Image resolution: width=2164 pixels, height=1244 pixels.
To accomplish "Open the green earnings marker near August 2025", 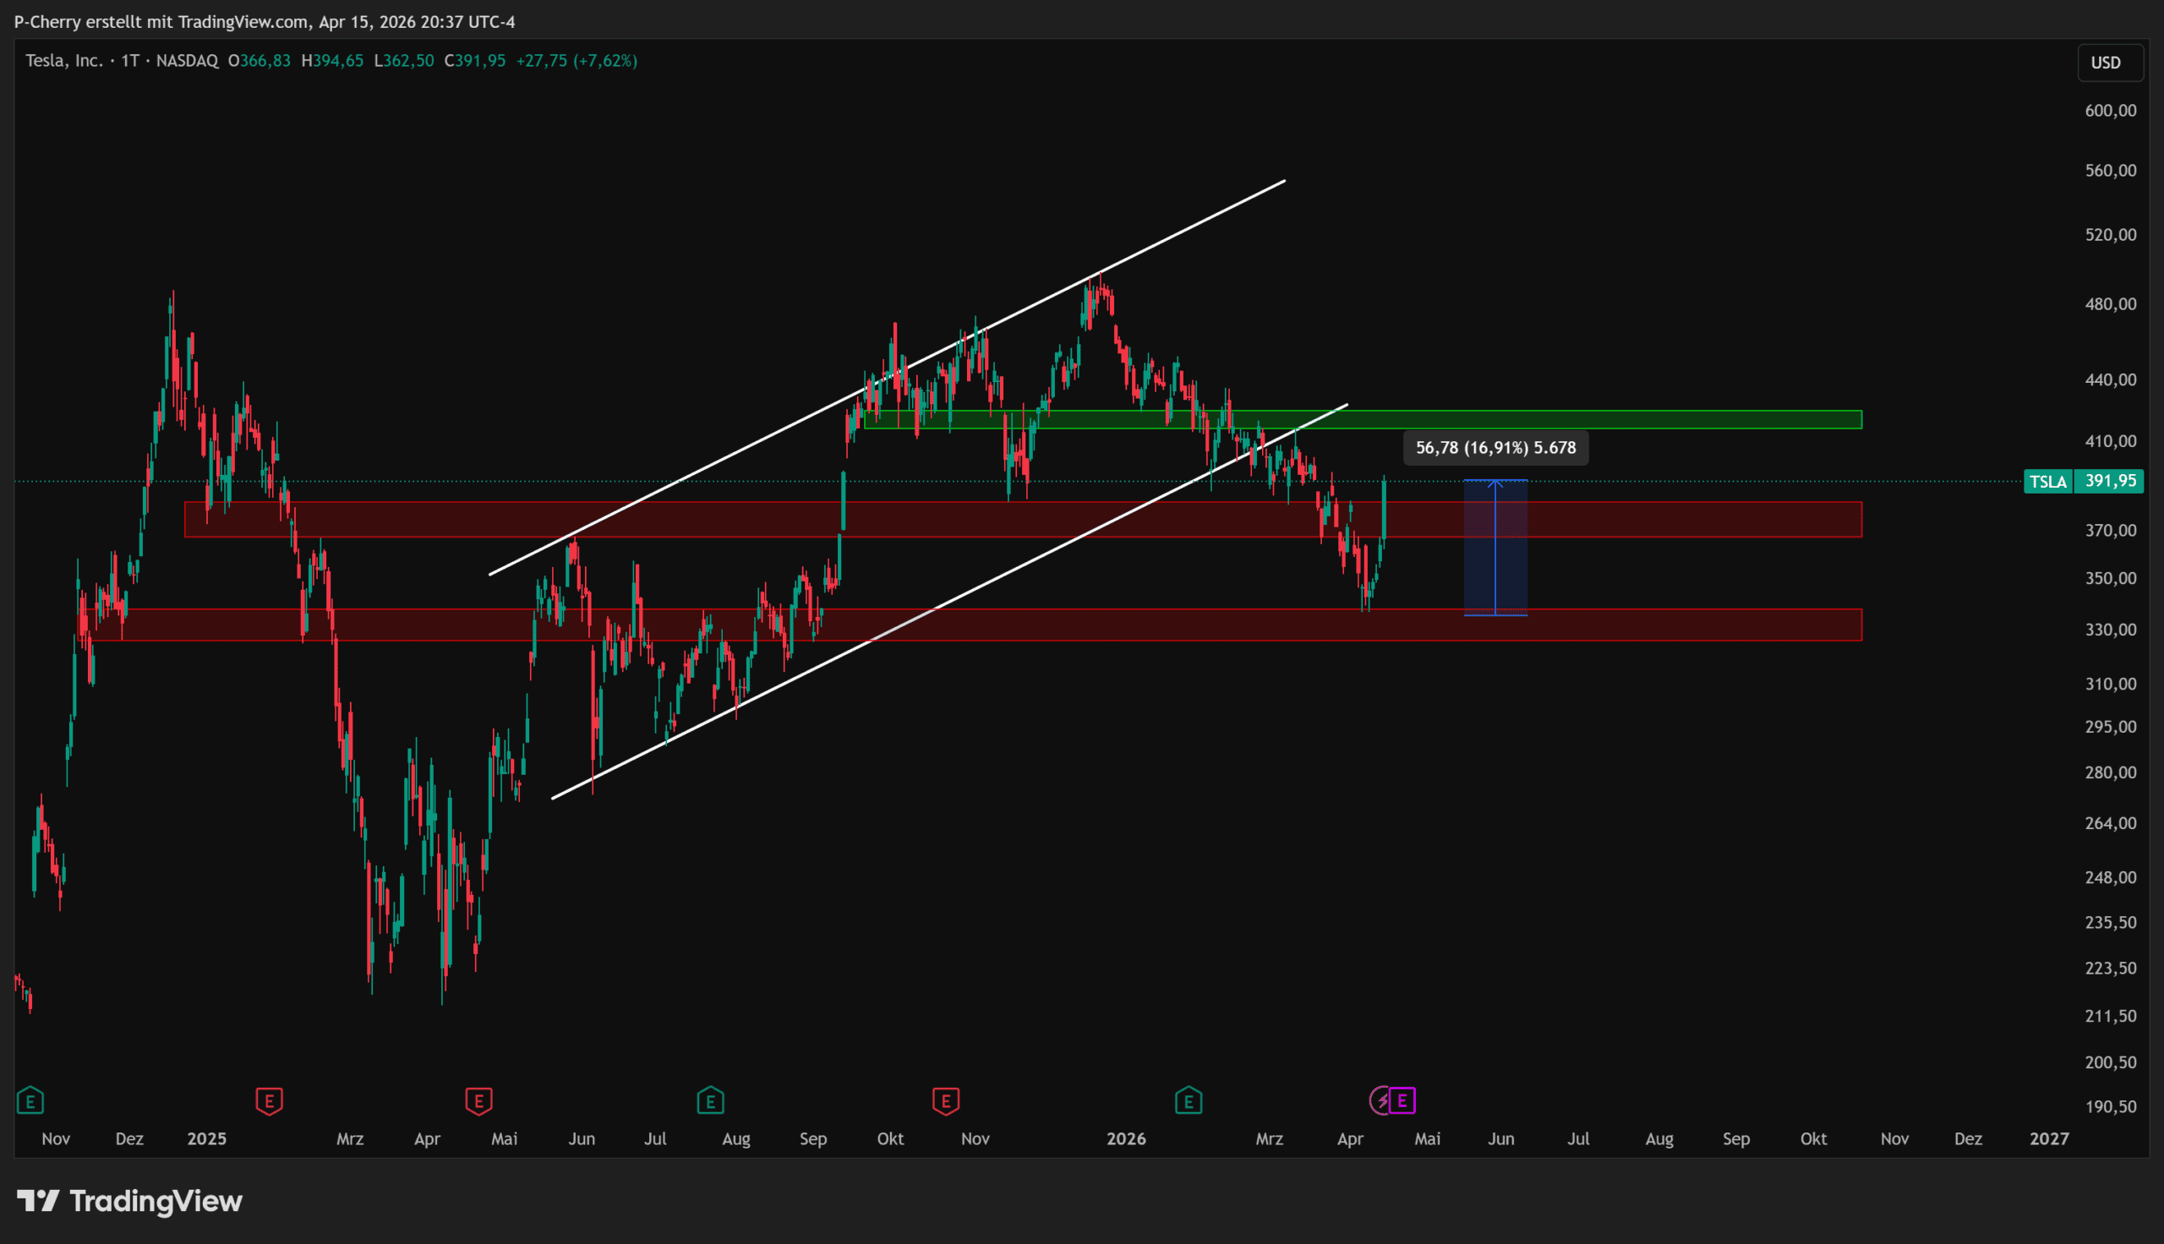I will 710,1100.
